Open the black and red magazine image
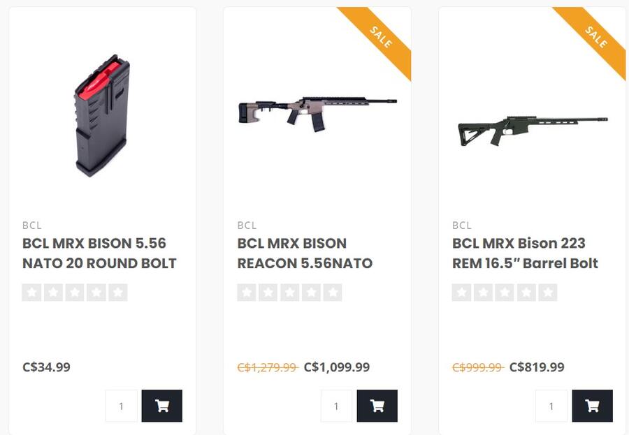This screenshot has height=435, width=629. [x=102, y=117]
